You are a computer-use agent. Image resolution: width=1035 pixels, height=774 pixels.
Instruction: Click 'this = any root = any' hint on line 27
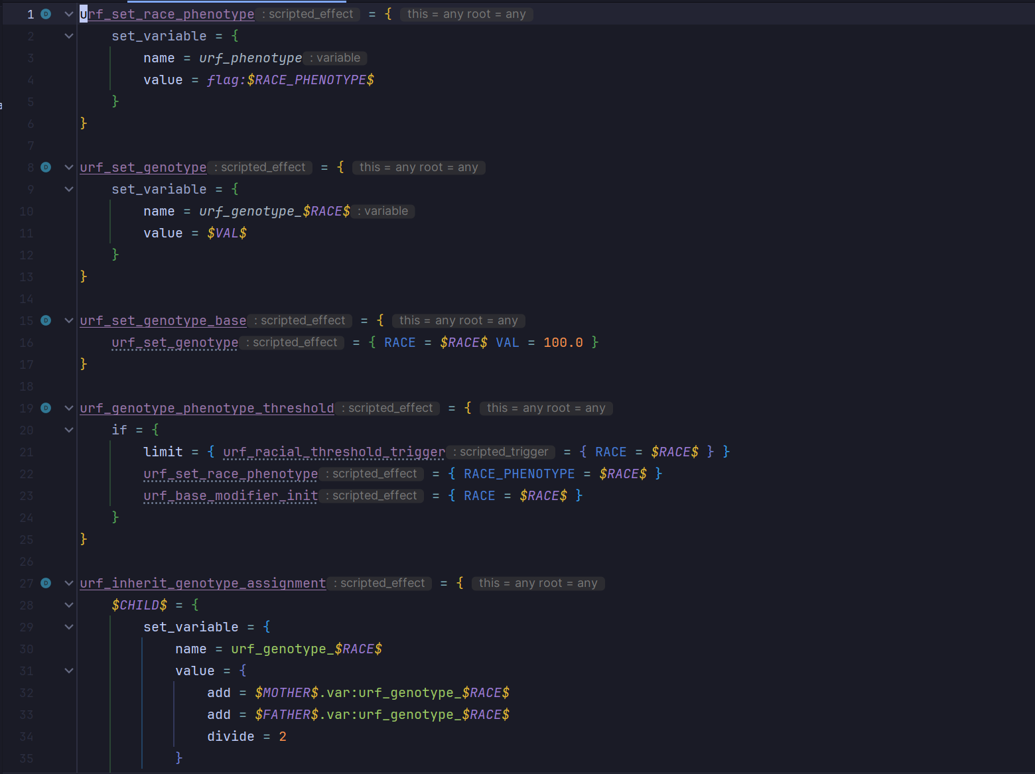click(x=538, y=583)
